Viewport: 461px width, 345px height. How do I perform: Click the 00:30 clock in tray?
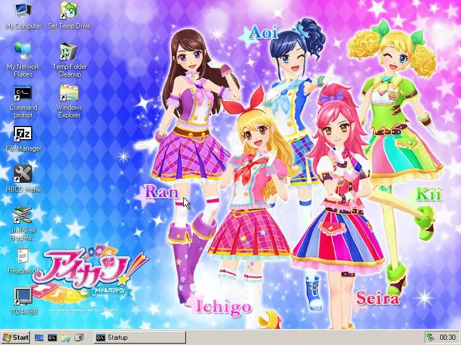click(448, 338)
